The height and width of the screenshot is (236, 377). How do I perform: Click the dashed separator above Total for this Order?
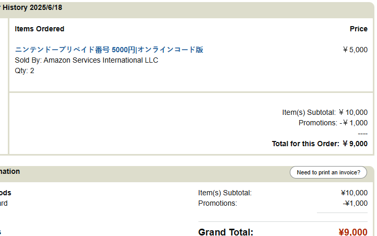363,133
